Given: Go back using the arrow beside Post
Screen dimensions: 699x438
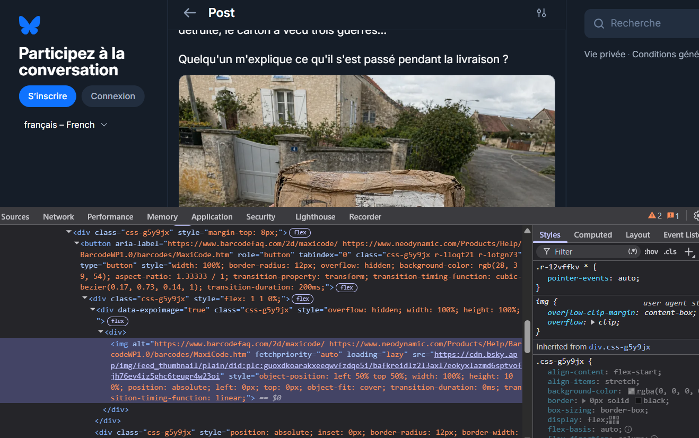Looking at the screenshot, I should pyautogui.click(x=189, y=13).
